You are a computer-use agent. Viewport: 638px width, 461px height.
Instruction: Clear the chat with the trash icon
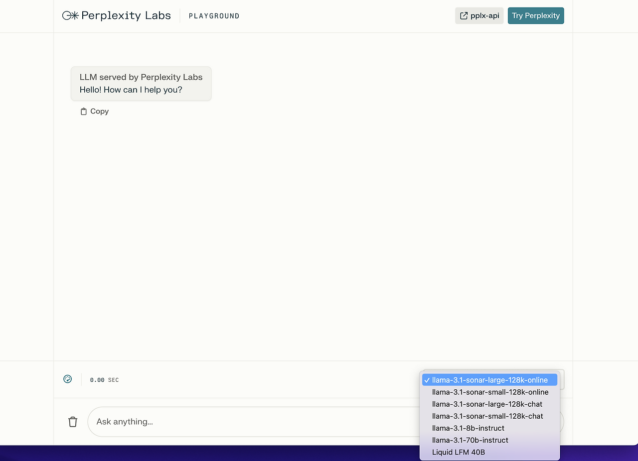73,422
